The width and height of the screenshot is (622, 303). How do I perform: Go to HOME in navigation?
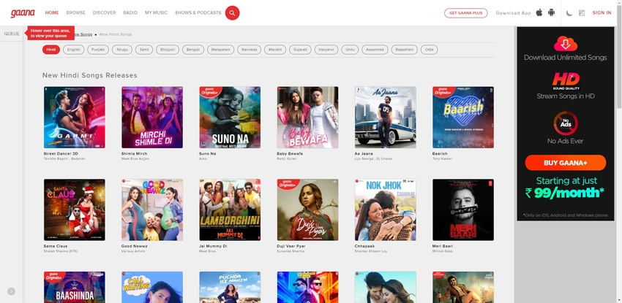tap(52, 12)
